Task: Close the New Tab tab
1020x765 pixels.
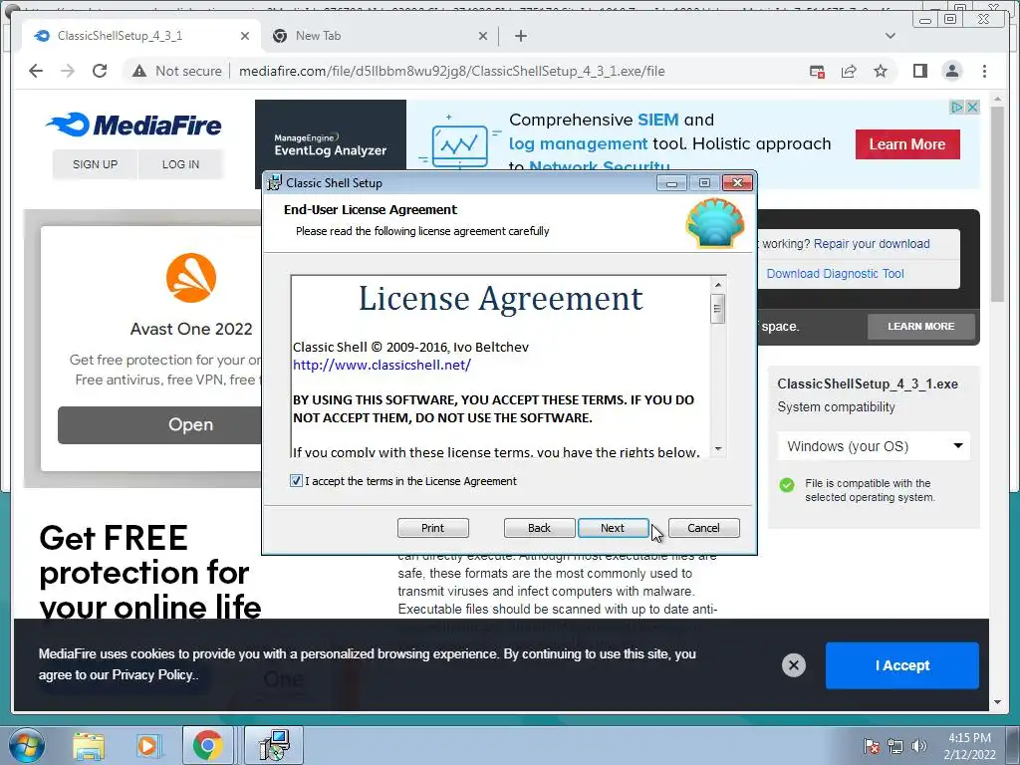Action: click(x=483, y=36)
